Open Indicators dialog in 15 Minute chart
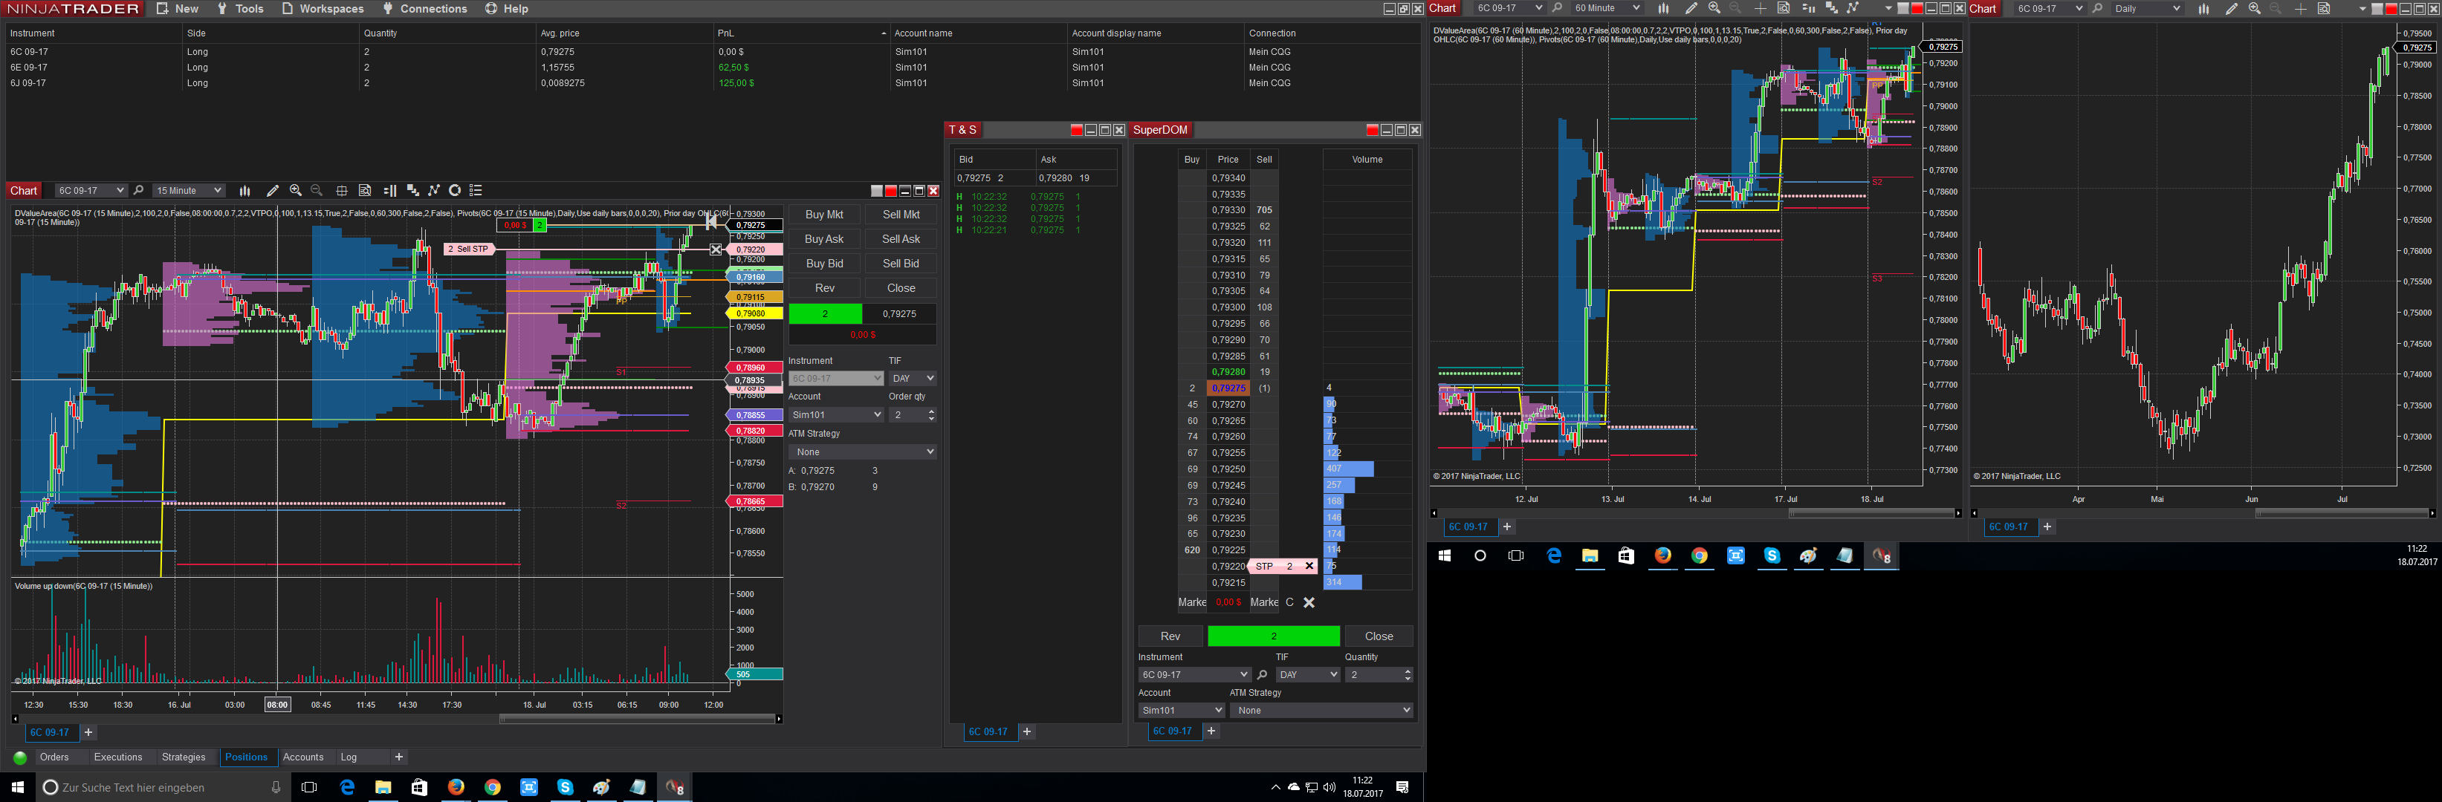The height and width of the screenshot is (802, 2442). pos(434,190)
